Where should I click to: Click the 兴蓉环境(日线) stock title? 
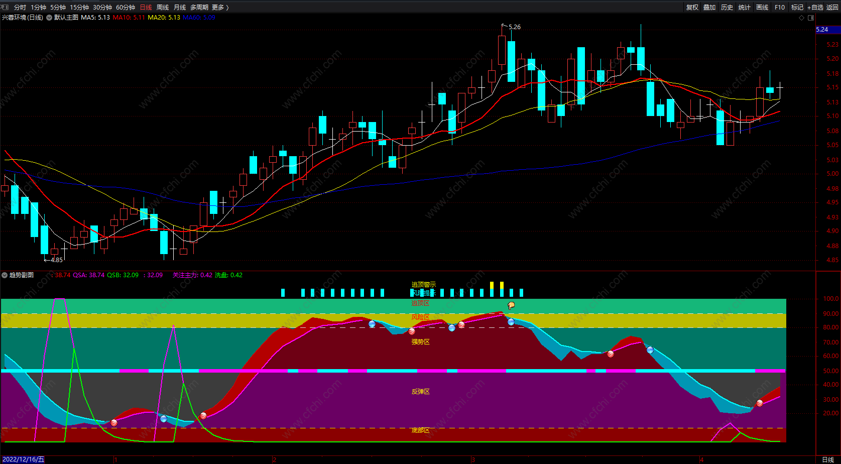23,18
